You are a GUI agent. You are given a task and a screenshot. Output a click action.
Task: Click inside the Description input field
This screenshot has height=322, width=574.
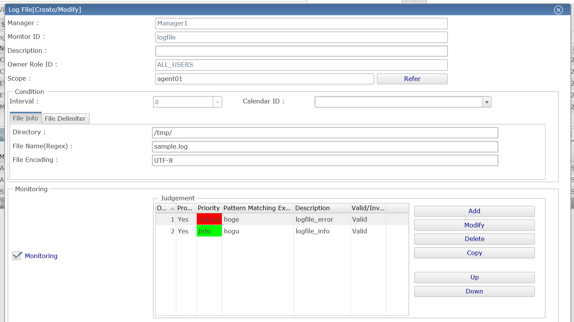(301, 51)
